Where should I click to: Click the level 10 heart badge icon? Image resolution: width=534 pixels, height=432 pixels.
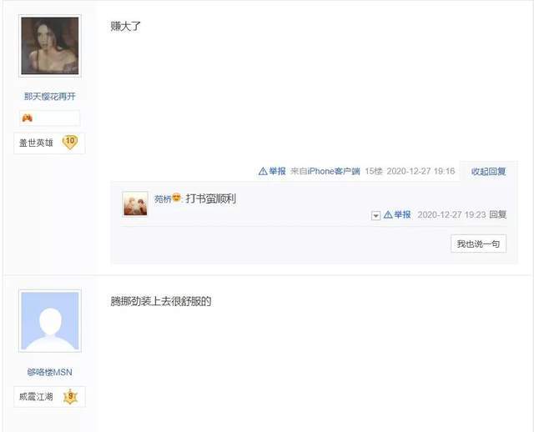70,143
